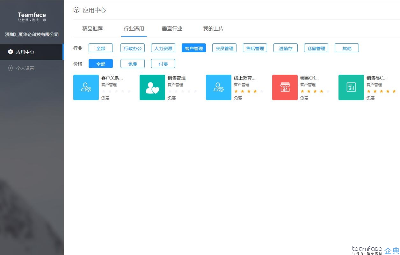Image resolution: width=400 pixels, height=255 pixels.
Task: Click the star rating of 销售管理 app
Action: tap(183, 91)
